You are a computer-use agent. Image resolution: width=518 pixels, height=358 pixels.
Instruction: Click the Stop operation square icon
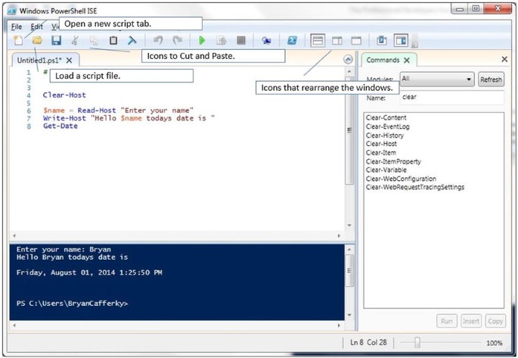pos(240,41)
